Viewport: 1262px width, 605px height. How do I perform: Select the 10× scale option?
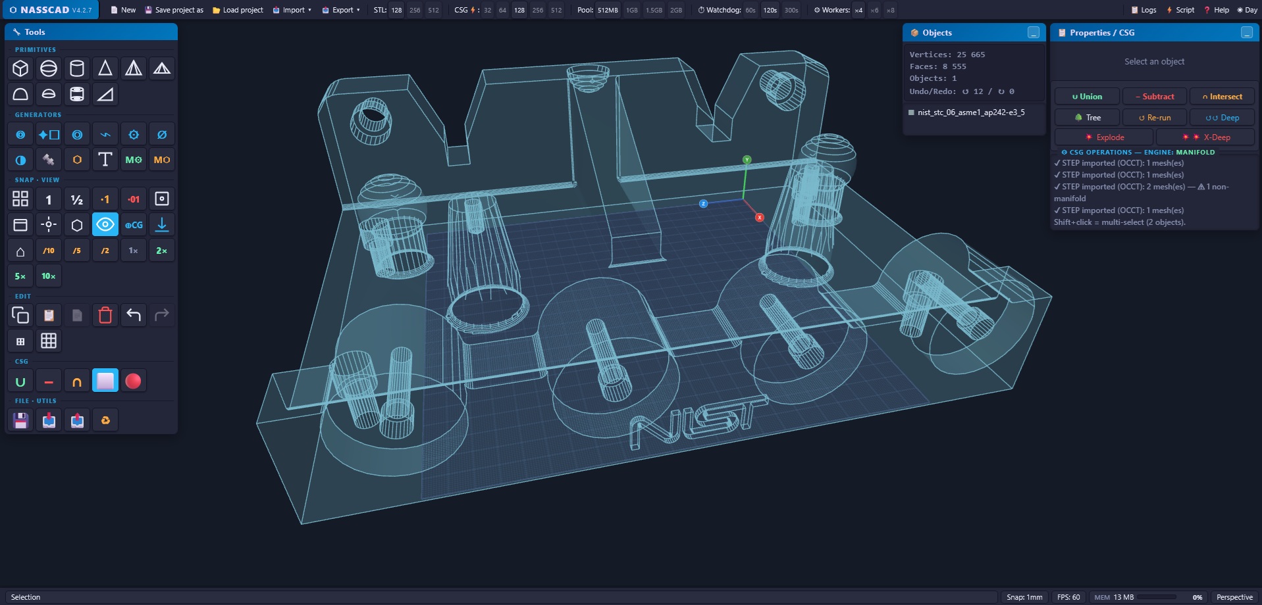pyautogui.click(x=49, y=276)
